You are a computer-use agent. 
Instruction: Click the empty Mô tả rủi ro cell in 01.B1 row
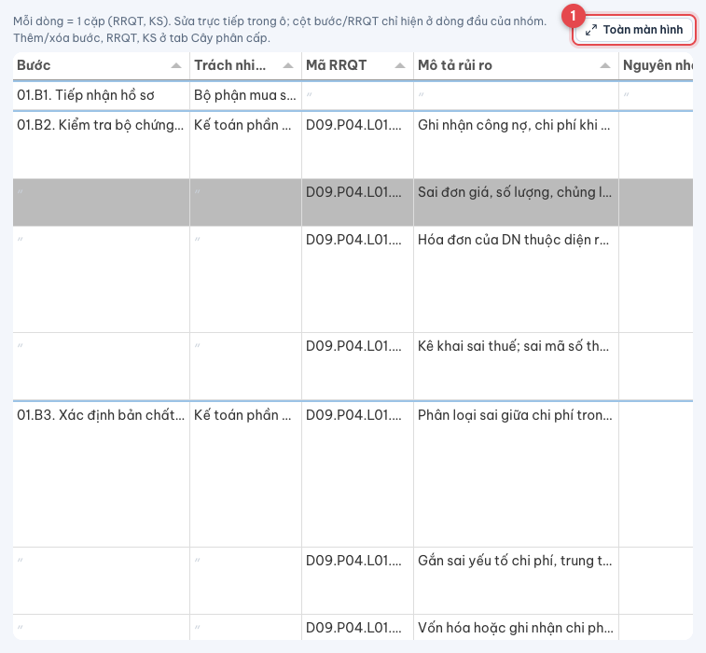click(x=516, y=95)
